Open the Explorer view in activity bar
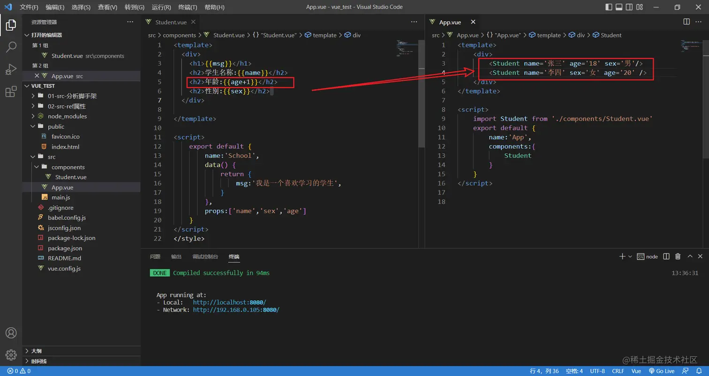709x376 pixels. (11, 25)
